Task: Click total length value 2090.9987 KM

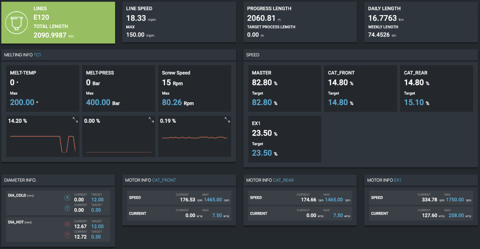Action: pyautogui.click(x=54, y=35)
